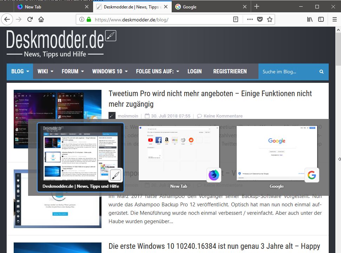The width and height of the screenshot is (341, 253).
Task: Open the Library button
Action: click(x=310, y=19)
